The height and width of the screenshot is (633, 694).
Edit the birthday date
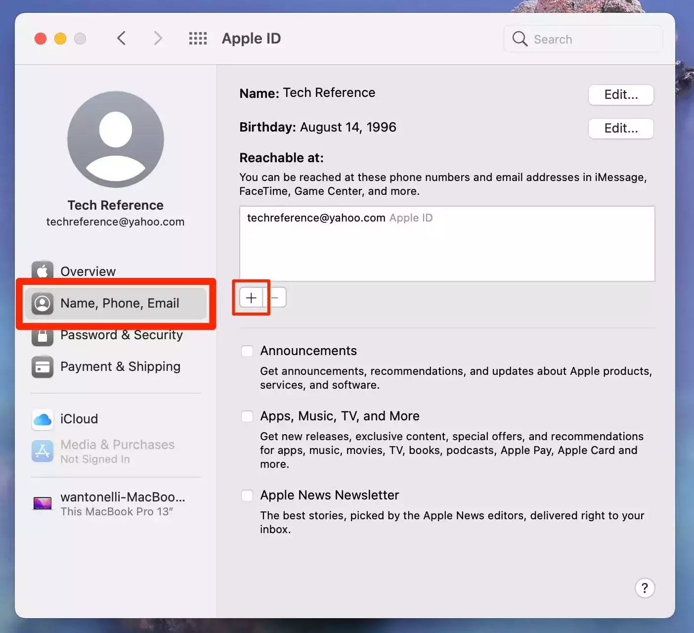tap(621, 129)
